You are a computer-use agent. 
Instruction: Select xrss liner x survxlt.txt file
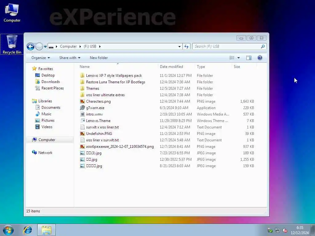[x=102, y=140]
